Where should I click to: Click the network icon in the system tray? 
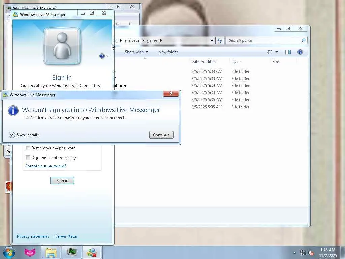[x=303, y=253]
